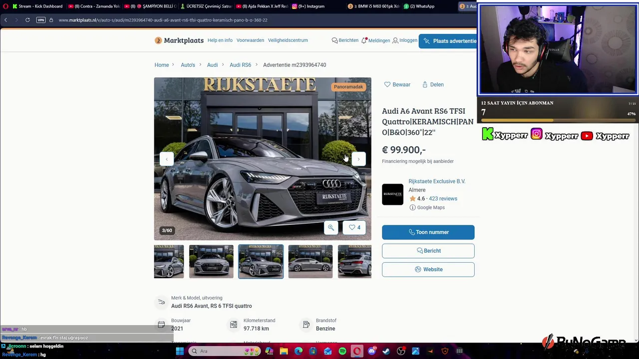Like the photo with heart 4 button
This screenshot has height=359, width=639.
pos(354,227)
